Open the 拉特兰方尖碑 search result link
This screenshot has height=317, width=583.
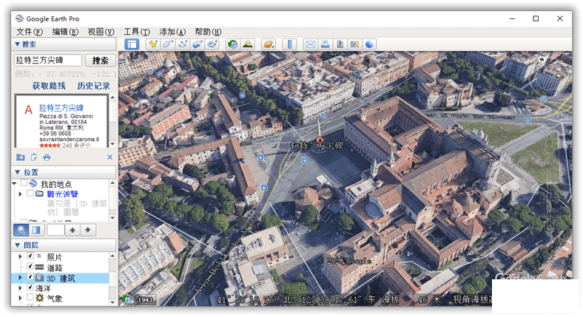61,108
